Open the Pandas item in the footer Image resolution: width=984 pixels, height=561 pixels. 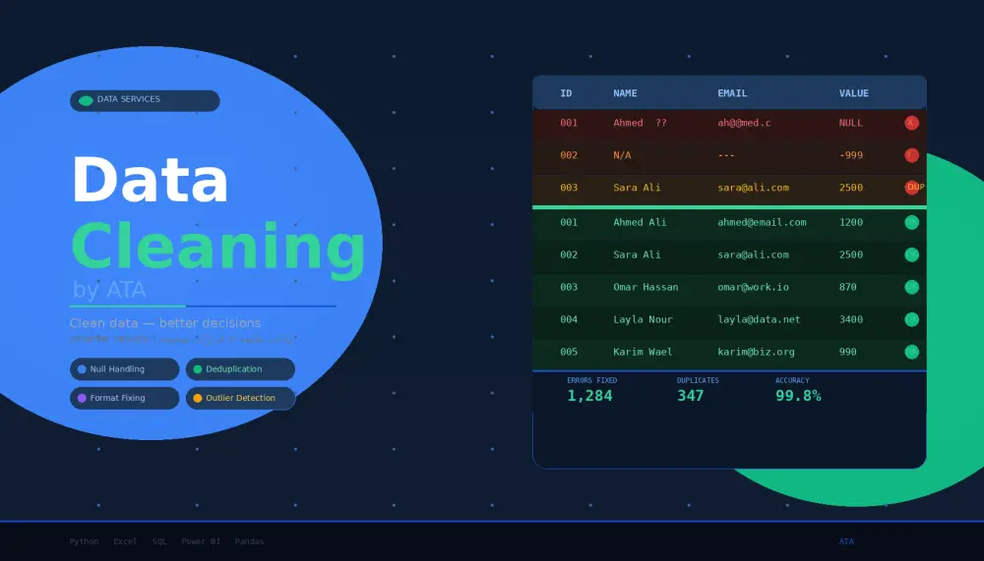(x=249, y=541)
